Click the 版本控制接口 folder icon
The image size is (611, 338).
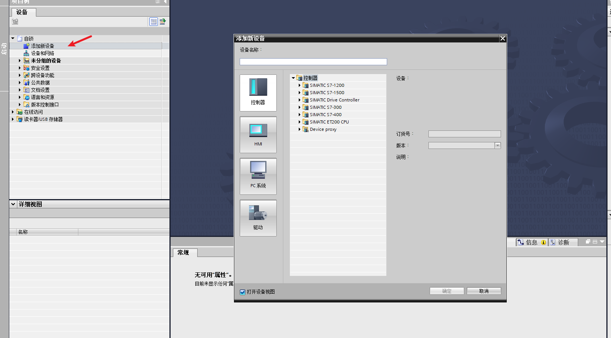26,105
